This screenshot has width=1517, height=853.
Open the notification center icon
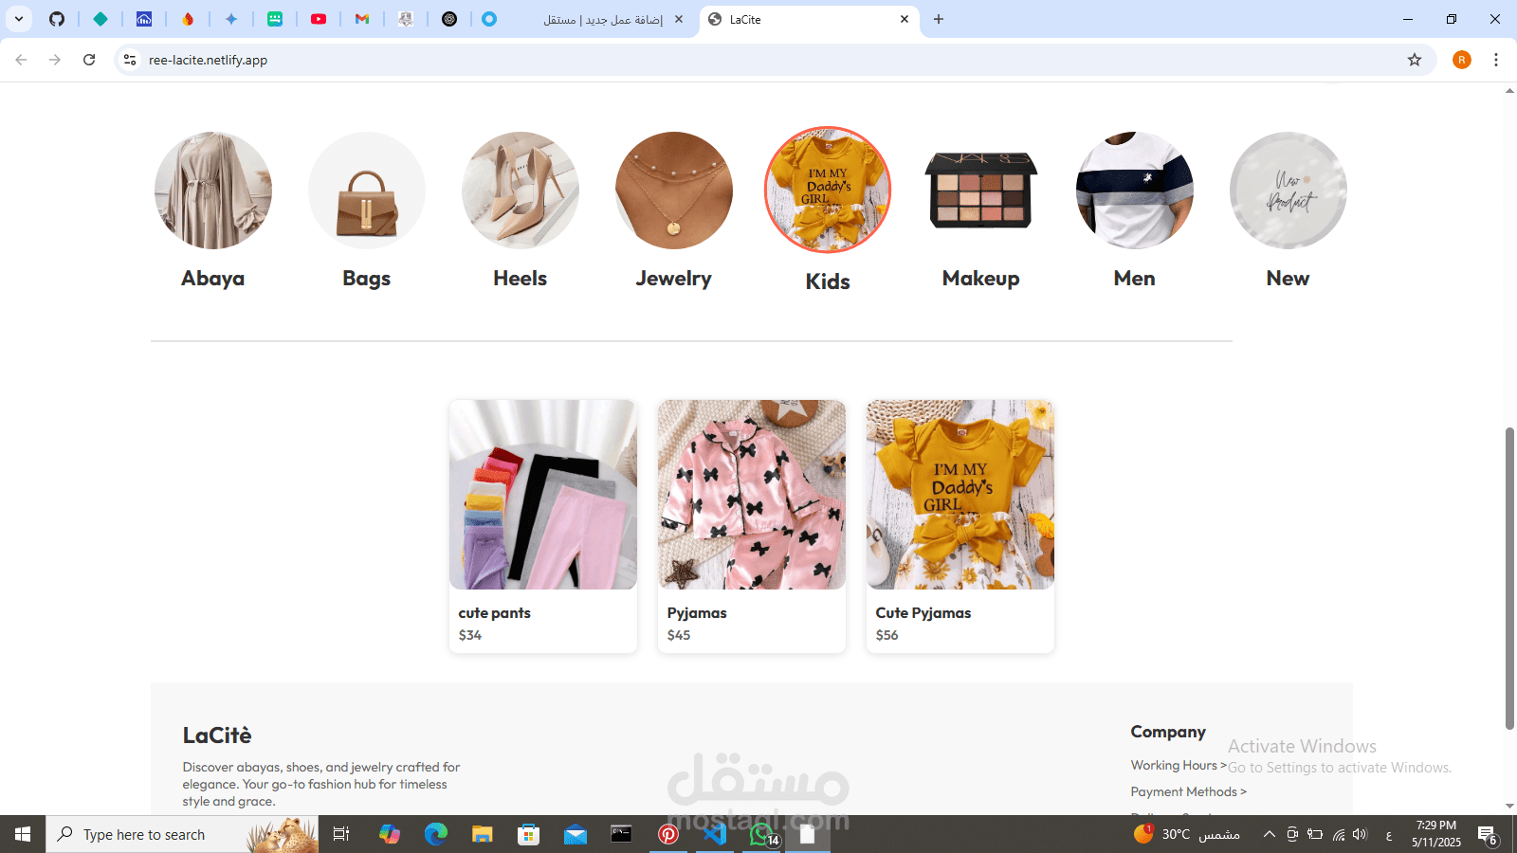click(x=1488, y=835)
